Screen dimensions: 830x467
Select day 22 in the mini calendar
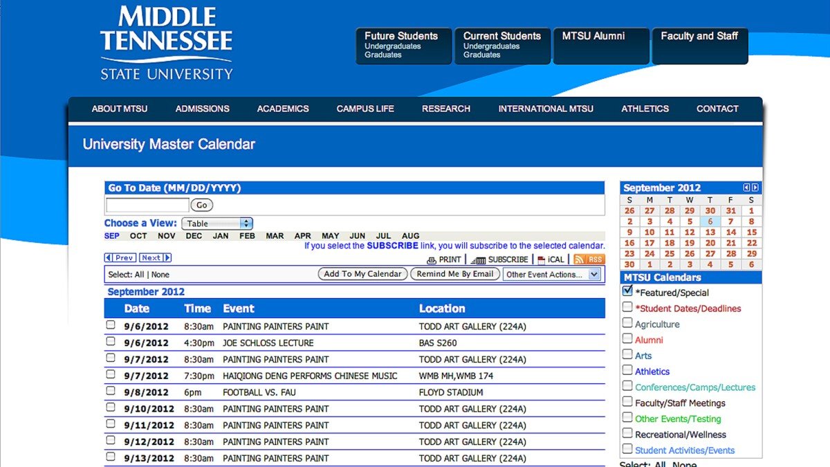tap(752, 243)
